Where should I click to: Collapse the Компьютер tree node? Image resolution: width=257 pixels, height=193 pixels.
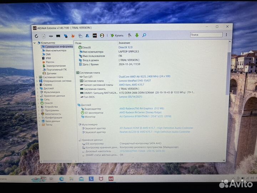pos(35,43)
